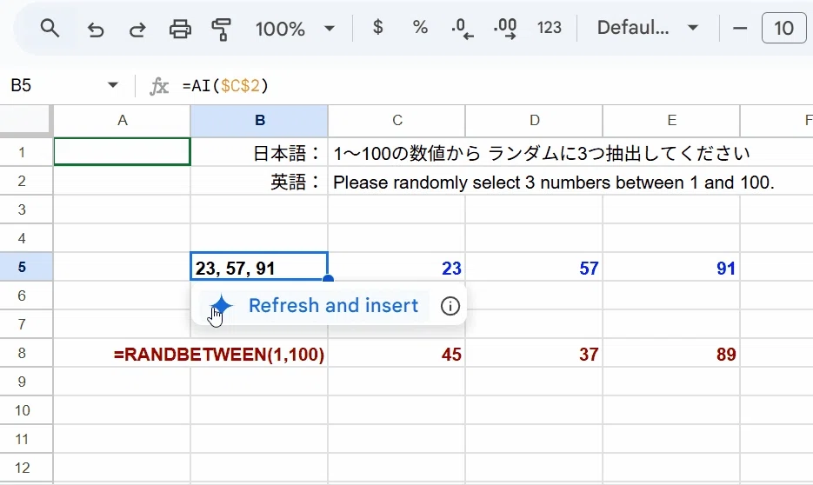Image resolution: width=813 pixels, height=485 pixels.
Task: Select row 1 header
Action: [26, 152]
